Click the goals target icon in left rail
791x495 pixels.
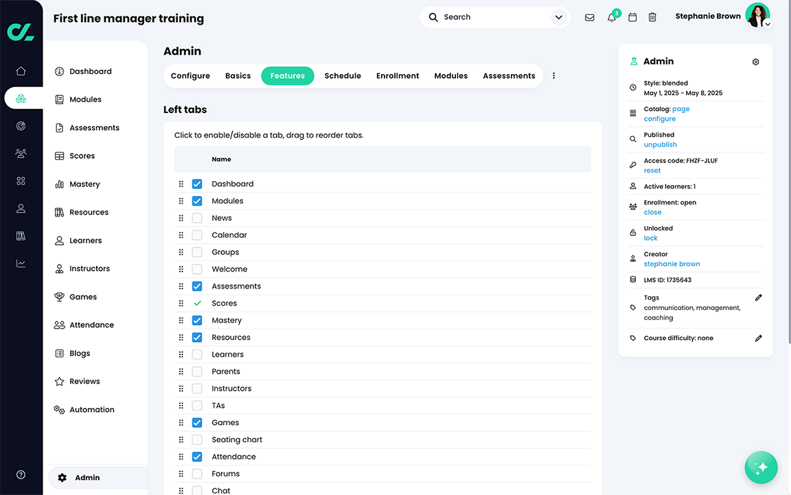pyautogui.click(x=21, y=126)
